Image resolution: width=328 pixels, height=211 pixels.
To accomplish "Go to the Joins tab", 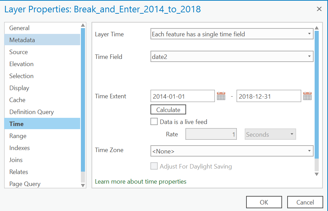I will [x=16, y=160].
